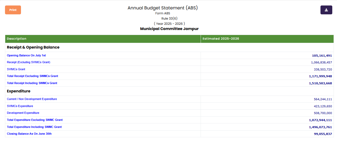Open Total Expenditure Including SWMC Grant

34,127
